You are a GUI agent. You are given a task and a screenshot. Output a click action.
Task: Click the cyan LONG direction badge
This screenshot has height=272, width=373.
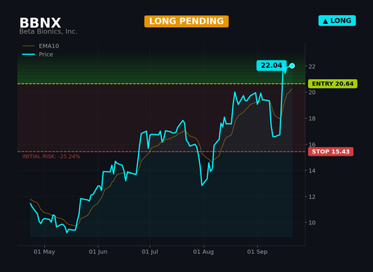tap(337, 21)
